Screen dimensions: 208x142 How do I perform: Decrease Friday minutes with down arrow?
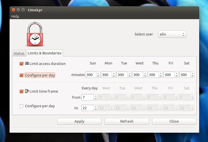pos(176,76)
